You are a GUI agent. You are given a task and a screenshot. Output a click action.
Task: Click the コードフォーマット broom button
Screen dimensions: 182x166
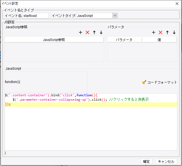[x=159, y=82]
